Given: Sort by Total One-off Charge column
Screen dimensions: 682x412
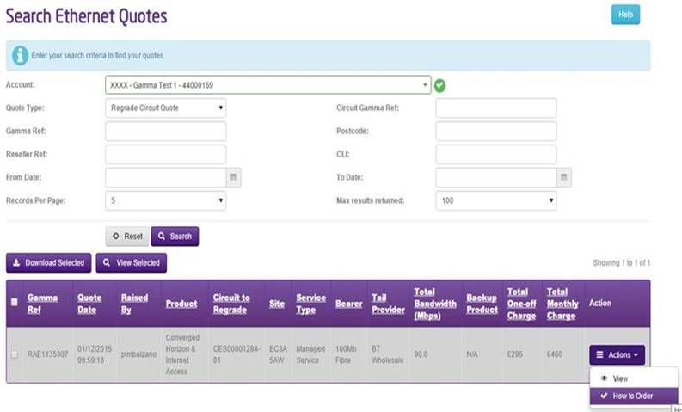Looking at the screenshot, I should (521, 304).
